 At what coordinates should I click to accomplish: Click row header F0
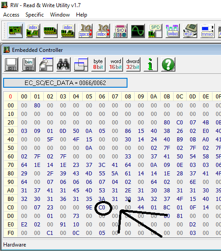11,233
